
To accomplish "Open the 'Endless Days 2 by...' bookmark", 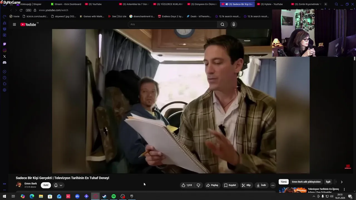I will pyautogui.click(x=170, y=16).
